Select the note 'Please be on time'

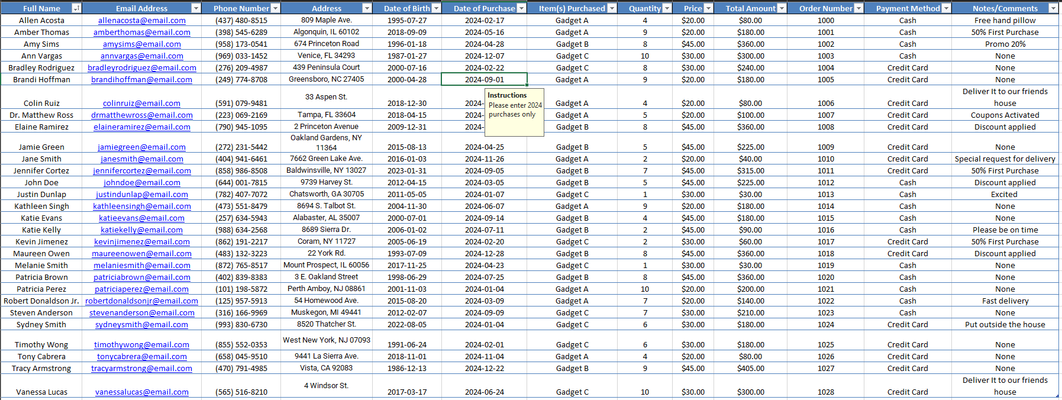pos(1005,230)
